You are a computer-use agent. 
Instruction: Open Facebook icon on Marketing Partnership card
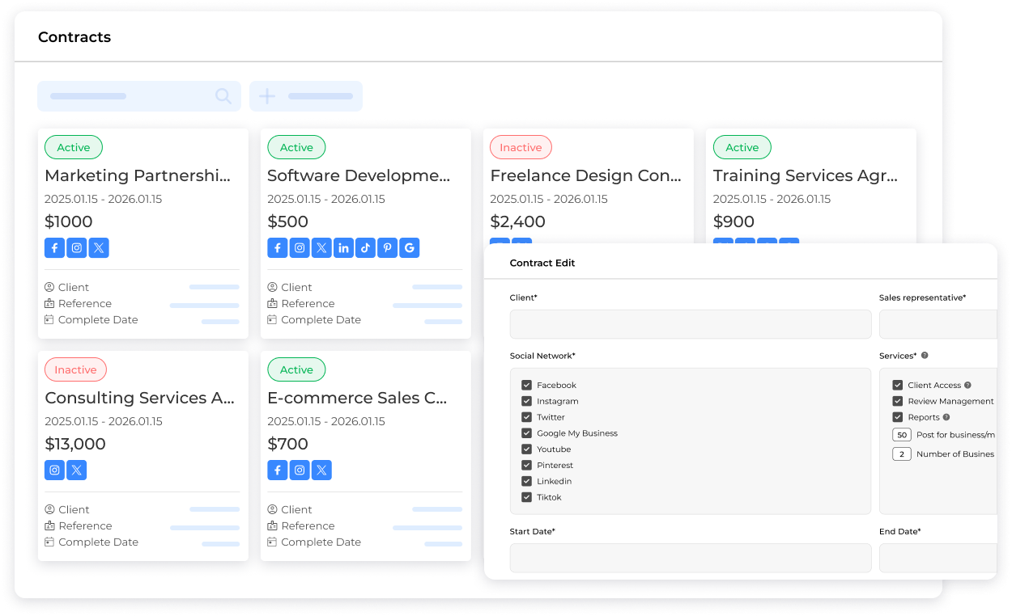click(54, 248)
